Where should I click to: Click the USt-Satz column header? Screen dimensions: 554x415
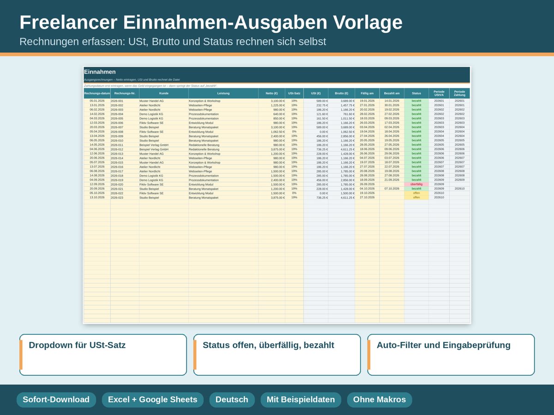295,93
